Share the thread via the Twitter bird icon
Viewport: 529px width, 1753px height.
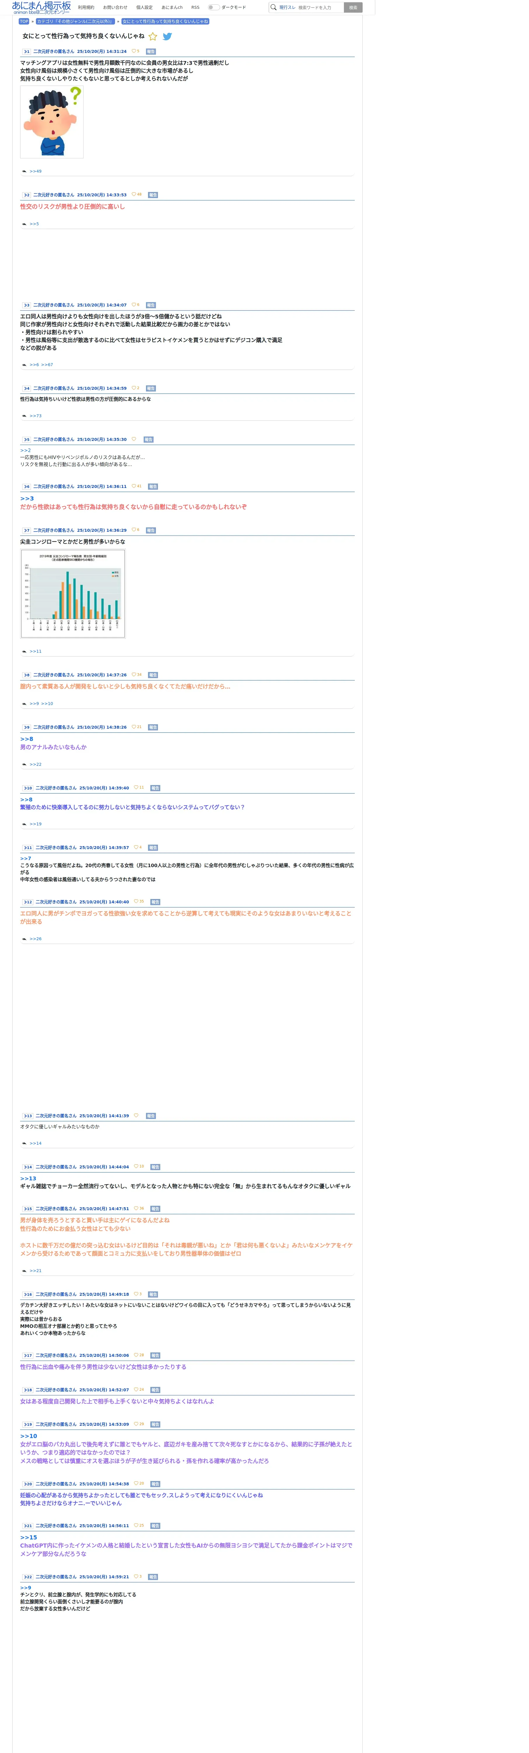pyautogui.click(x=167, y=37)
